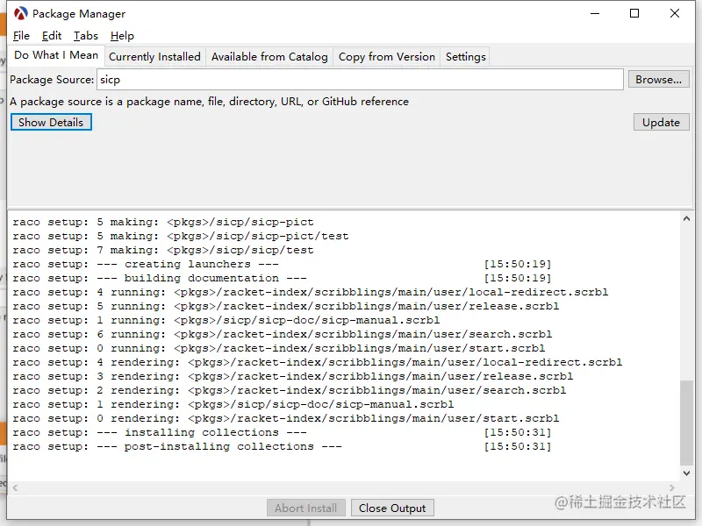Click the 'rendering: release.scrbl' output line

pos(293,376)
